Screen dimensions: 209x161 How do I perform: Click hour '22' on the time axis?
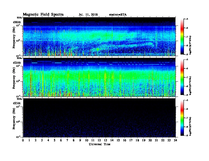163,140
